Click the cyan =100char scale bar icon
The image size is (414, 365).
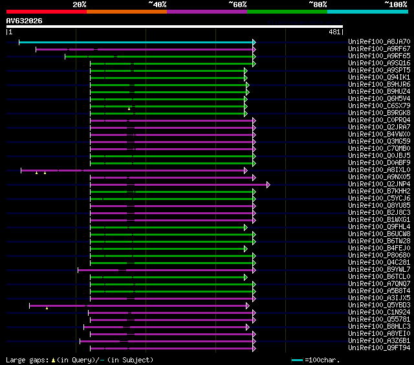(297, 359)
